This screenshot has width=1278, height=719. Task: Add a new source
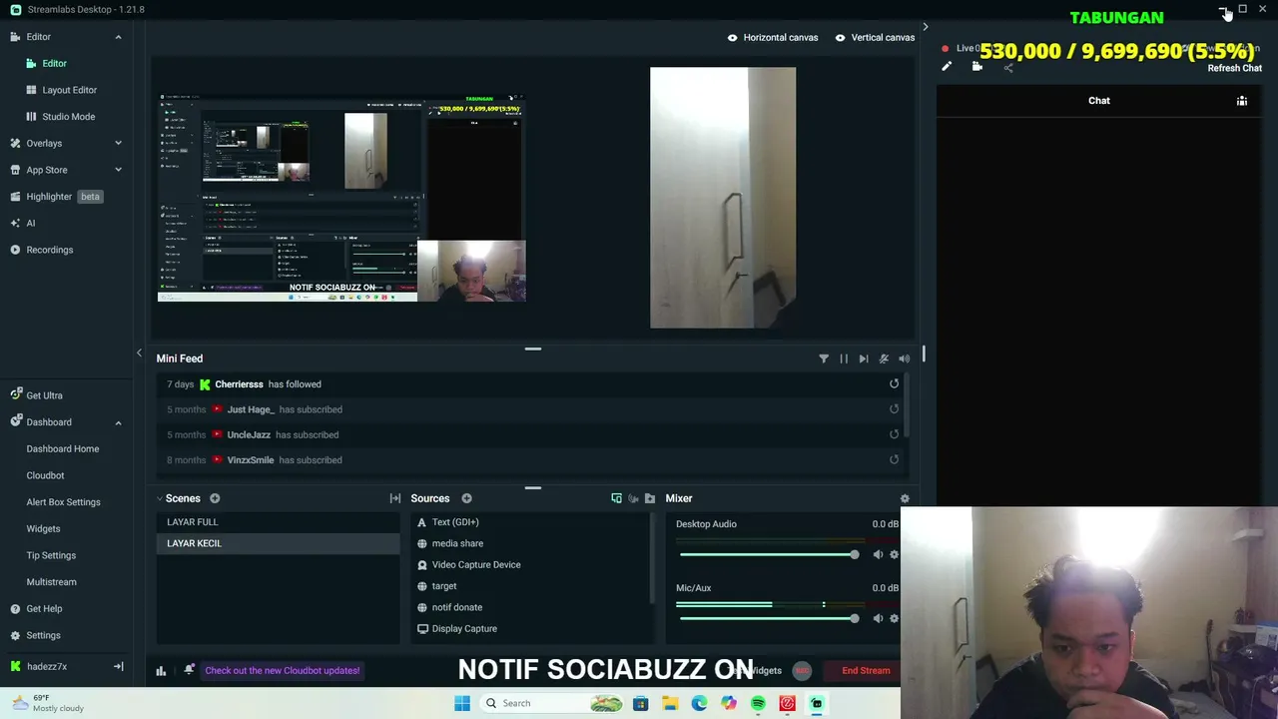(466, 498)
